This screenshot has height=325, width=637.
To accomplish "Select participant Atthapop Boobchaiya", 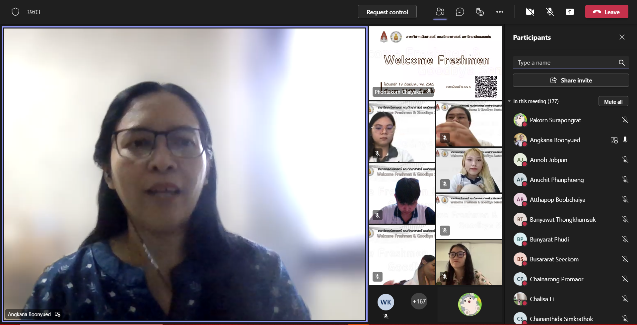I will [x=571, y=199].
